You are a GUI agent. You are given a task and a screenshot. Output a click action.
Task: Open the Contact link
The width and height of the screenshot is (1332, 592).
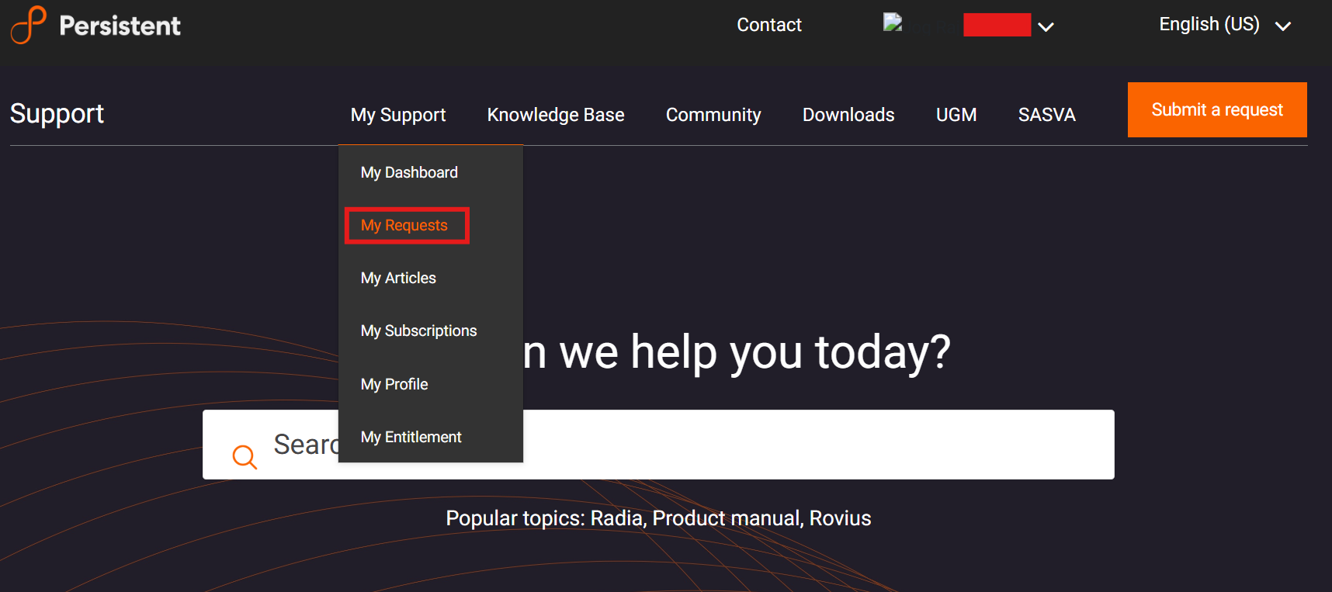(768, 25)
